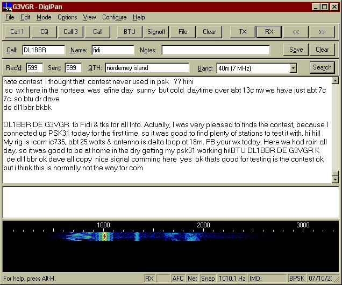Open the Help menu
The width and height of the screenshot is (342, 285).
click(x=139, y=17)
